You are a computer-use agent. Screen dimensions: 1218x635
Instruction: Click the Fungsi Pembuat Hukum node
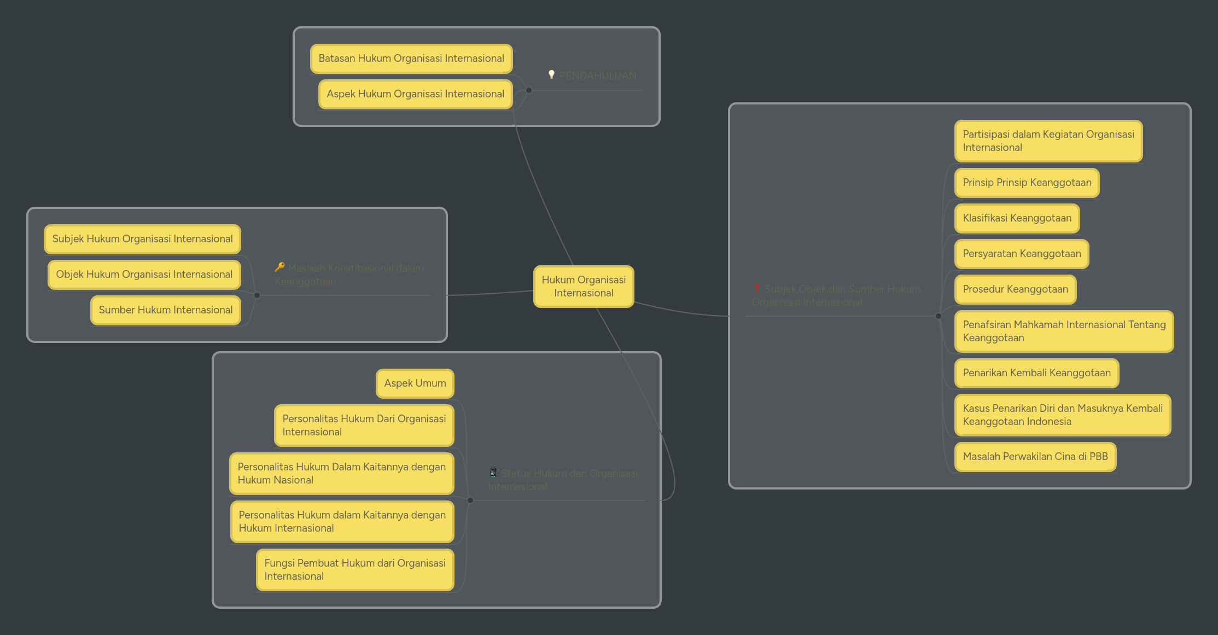[x=354, y=569]
